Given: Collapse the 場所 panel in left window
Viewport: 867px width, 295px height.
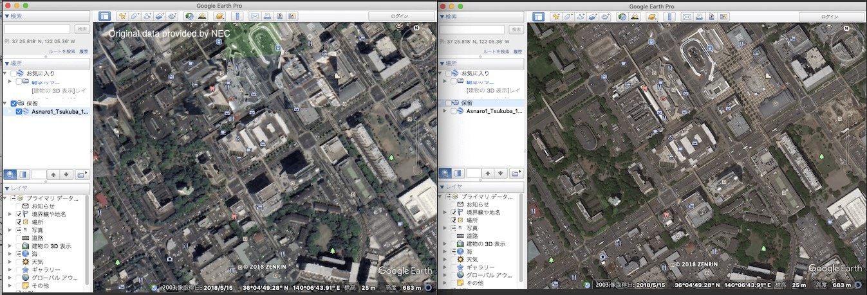Looking at the screenshot, I should [6, 64].
